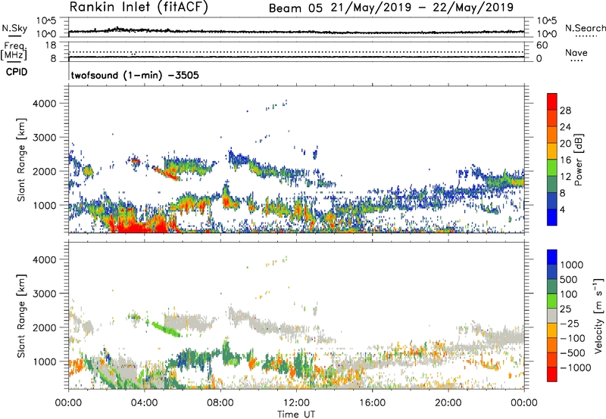Click the "24" tick on power color bar

tap(565, 127)
